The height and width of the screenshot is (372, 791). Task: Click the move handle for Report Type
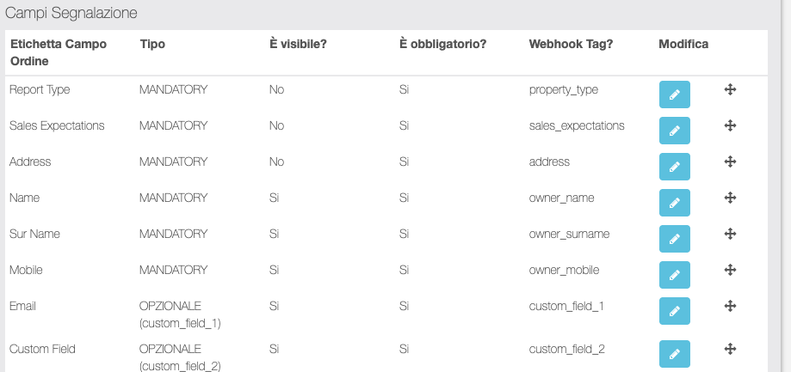click(729, 89)
